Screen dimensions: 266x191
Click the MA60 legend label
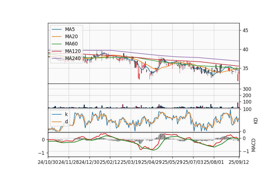point(71,44)
